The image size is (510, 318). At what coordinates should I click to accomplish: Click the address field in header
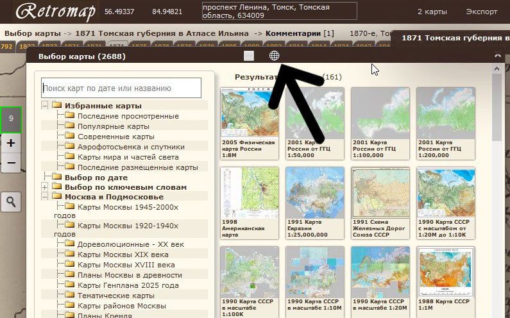click(280, 11)
